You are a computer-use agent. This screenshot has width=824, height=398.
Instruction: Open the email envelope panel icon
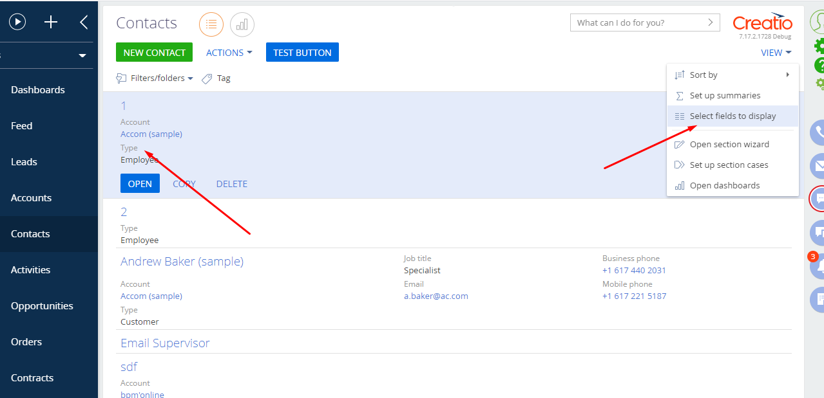coord(818,165)
